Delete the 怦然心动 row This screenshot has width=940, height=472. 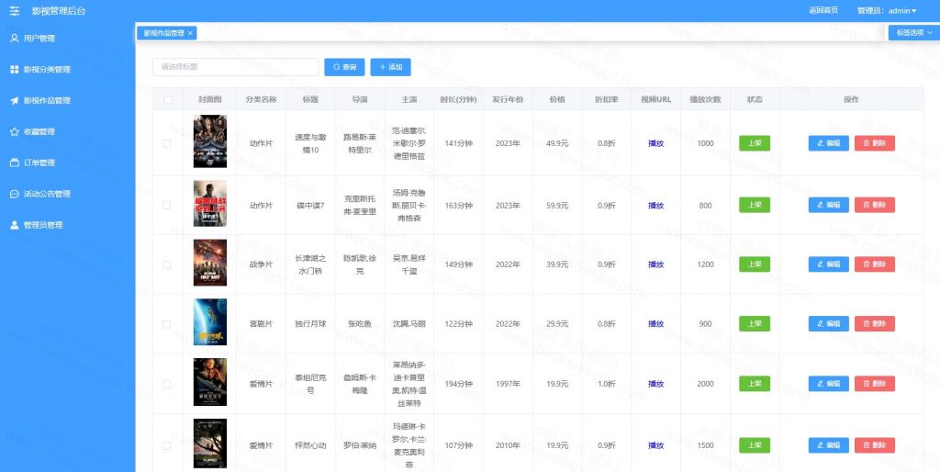coord(875,445)
